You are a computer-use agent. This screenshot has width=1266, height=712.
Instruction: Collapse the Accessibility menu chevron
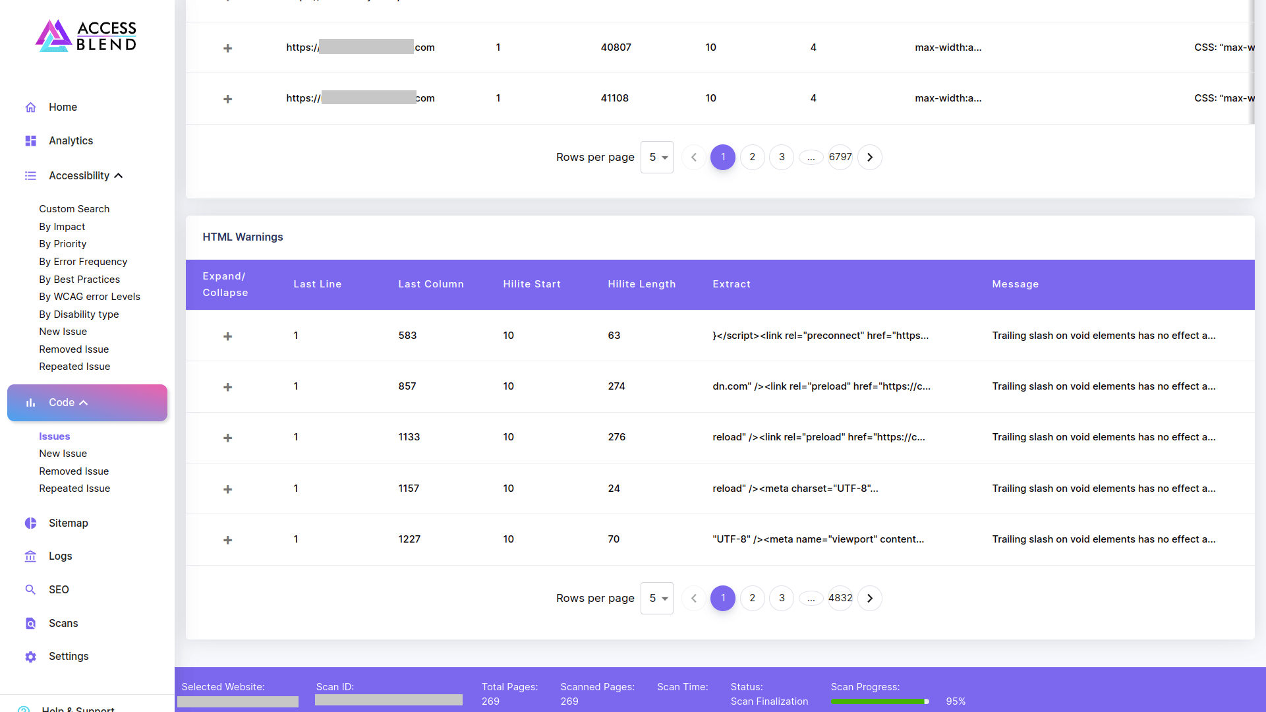pos(119,176)
